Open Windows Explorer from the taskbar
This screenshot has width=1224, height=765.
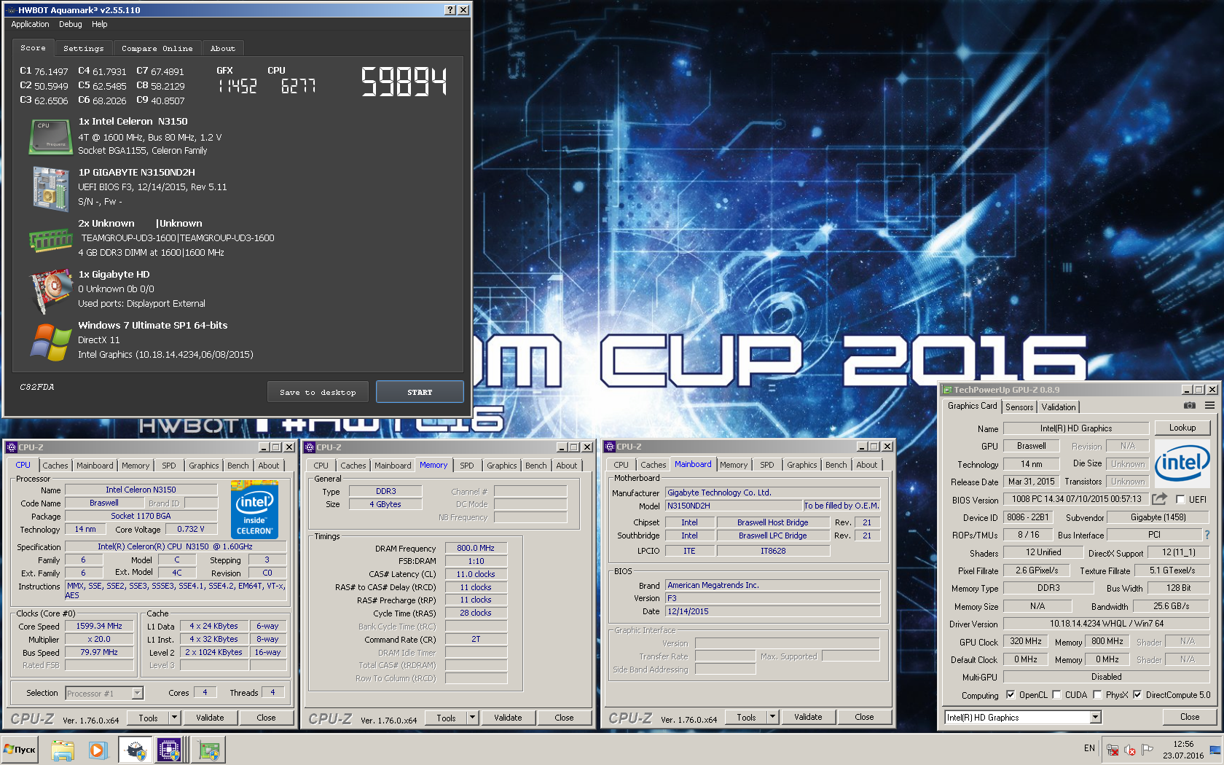[x=63, y=750]
